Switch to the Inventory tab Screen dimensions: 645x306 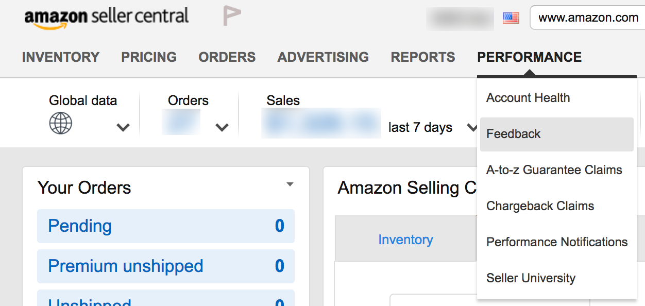(405, 240)
